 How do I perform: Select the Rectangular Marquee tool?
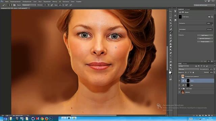pos(171,14)
